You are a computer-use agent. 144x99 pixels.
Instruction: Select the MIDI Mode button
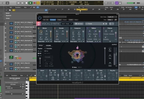click(79, 24)
